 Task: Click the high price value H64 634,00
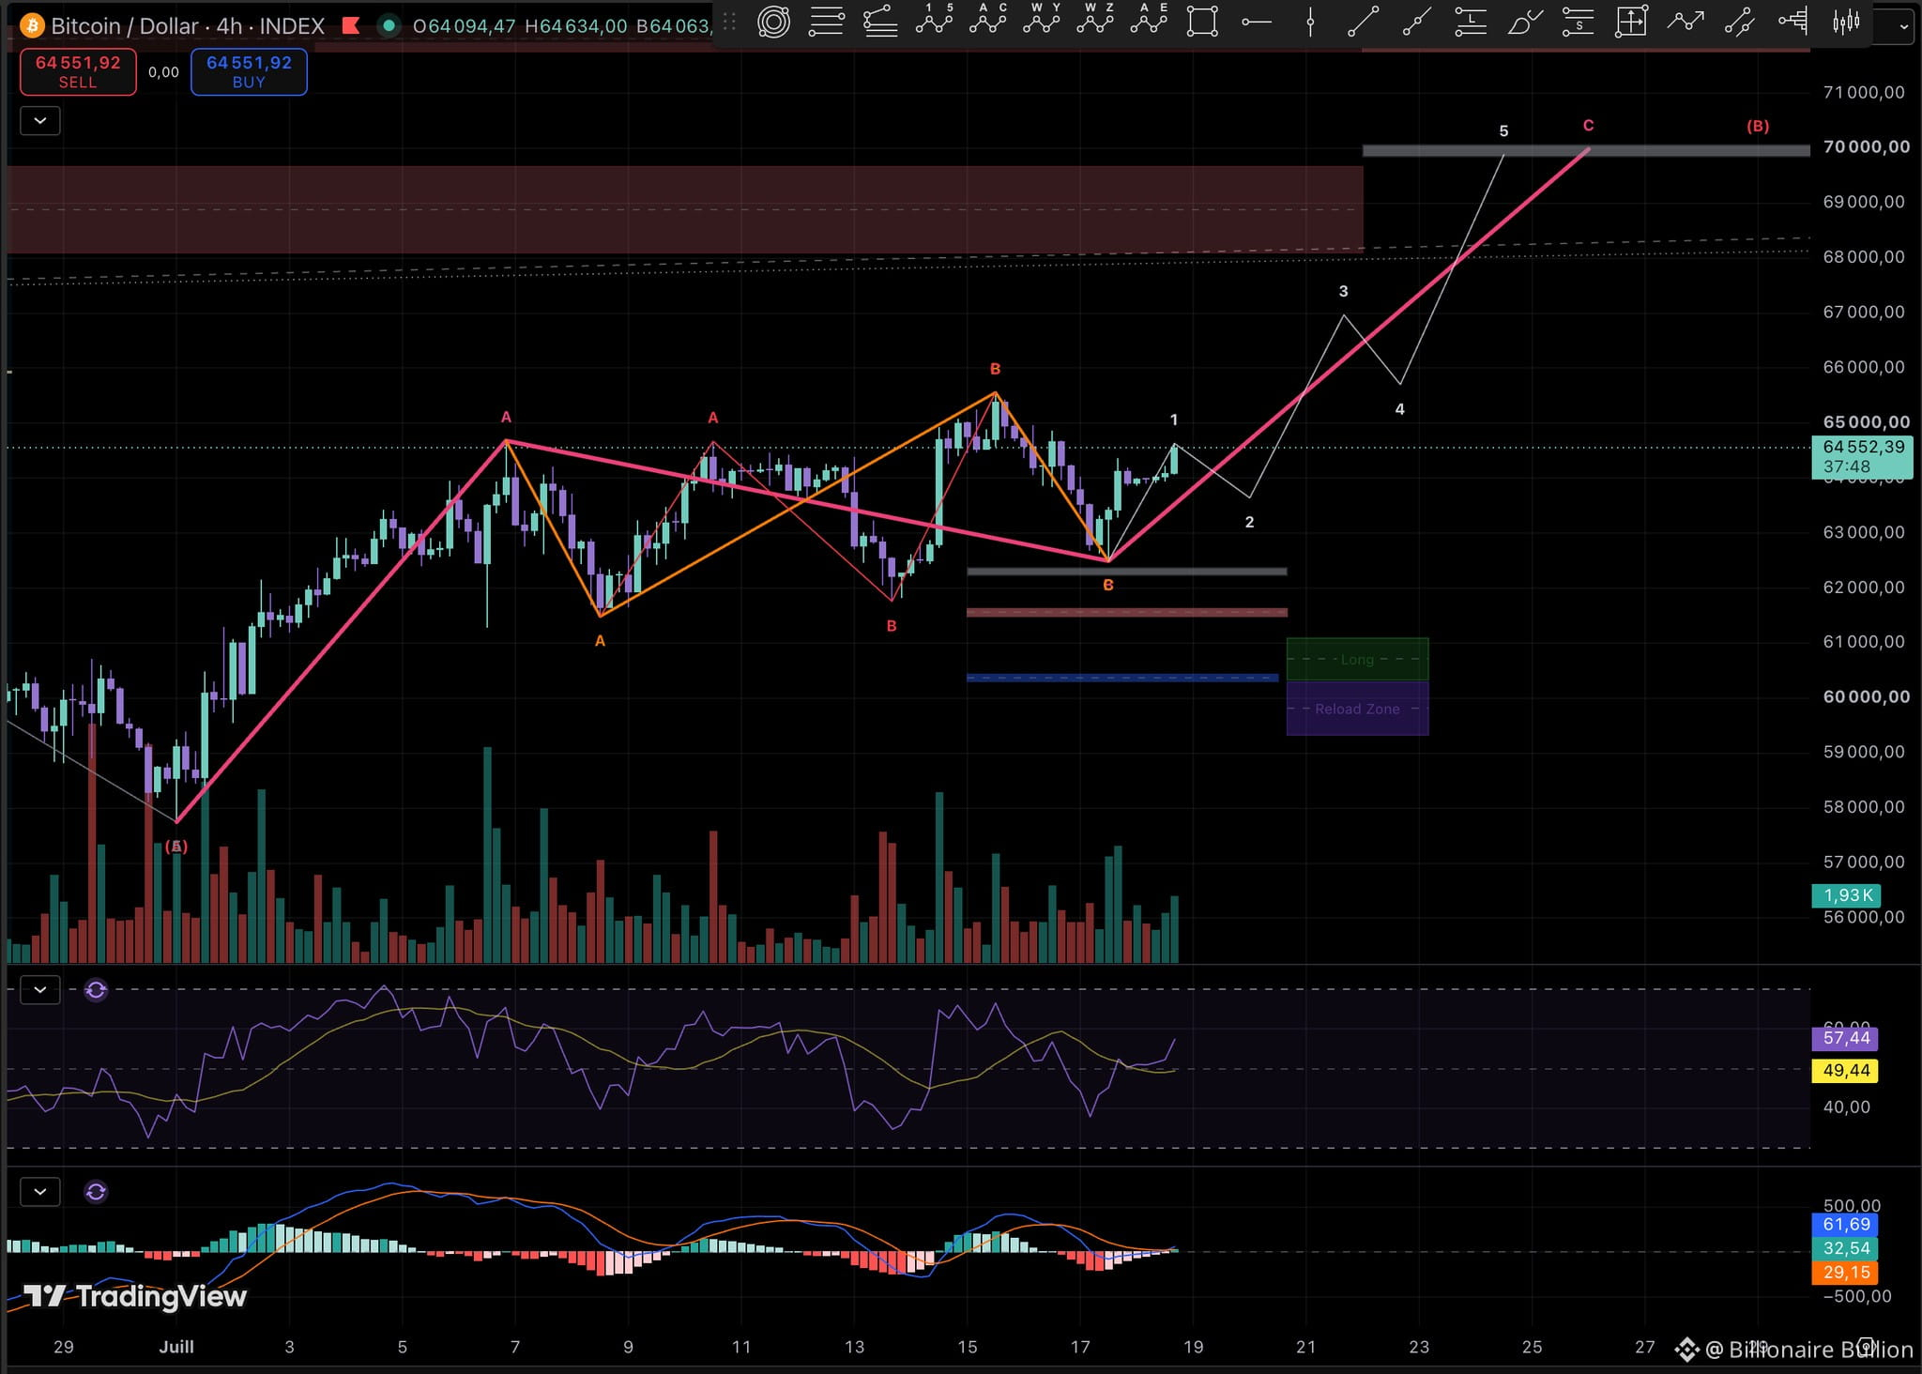(575, 26)
